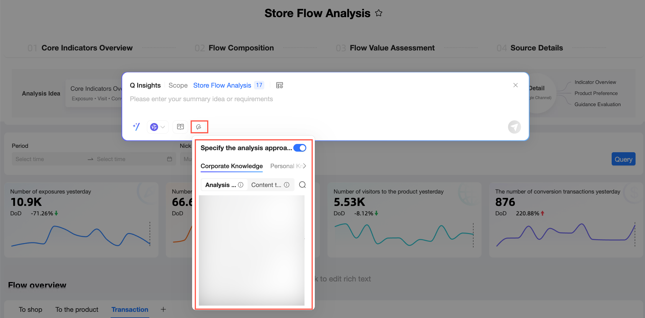This screenshot has height=318, width=645.
Task: Expand the model selector dropdown
Action: (x=158, y=127)
